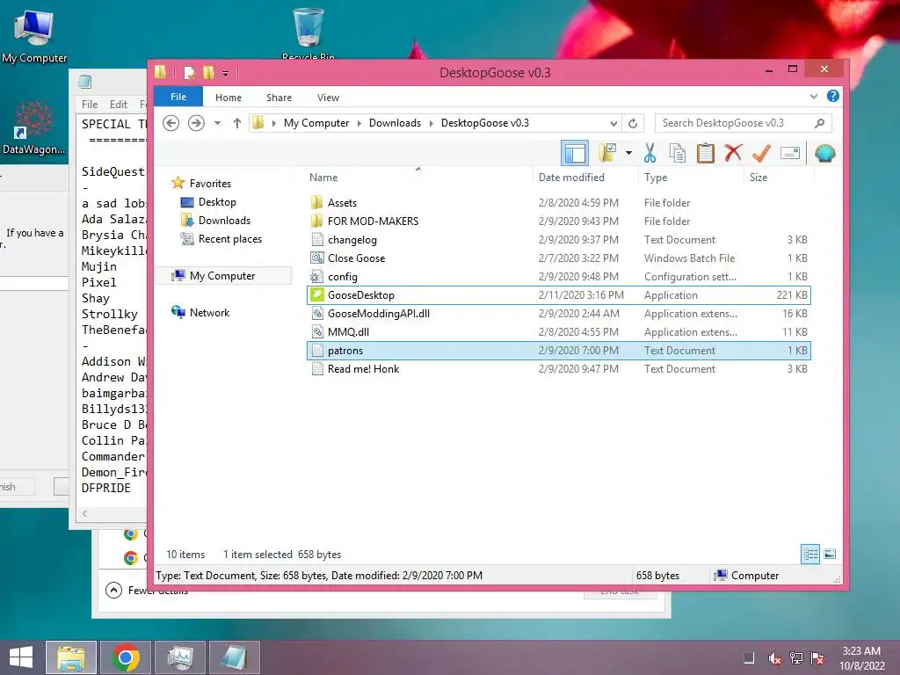Open Desktop in the navigation pane
The image size is (900, 675).
(x=208, y=202)
